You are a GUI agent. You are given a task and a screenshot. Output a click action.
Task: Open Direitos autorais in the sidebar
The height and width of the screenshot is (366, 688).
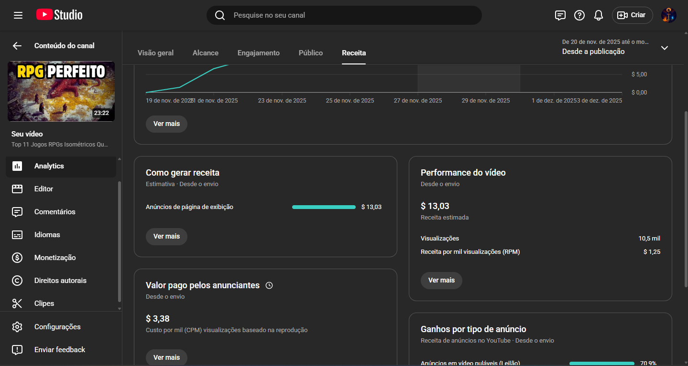[x=60, y=281]
